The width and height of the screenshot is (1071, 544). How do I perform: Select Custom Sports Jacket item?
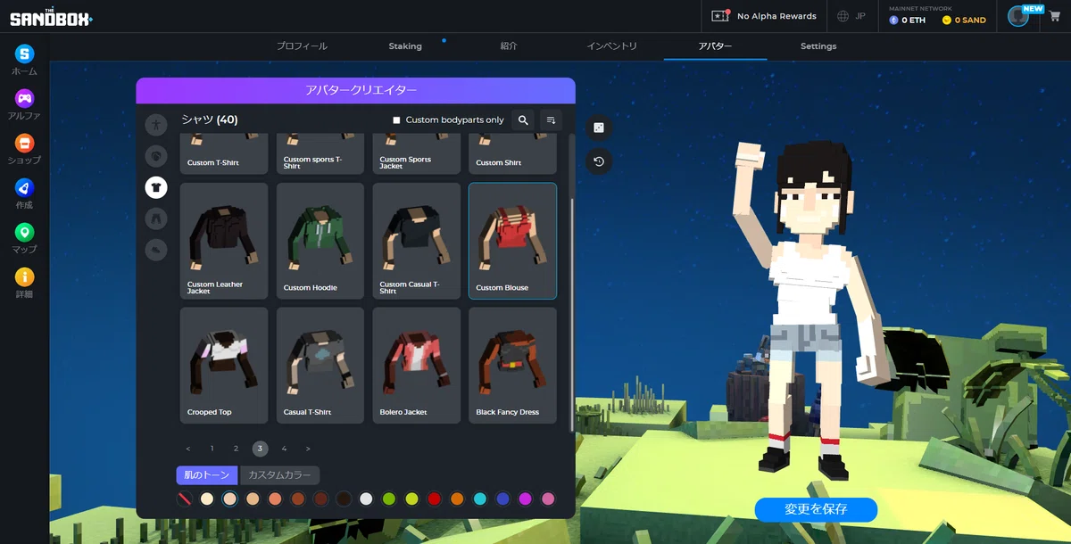pyautogui.click(x=417, y=153)
